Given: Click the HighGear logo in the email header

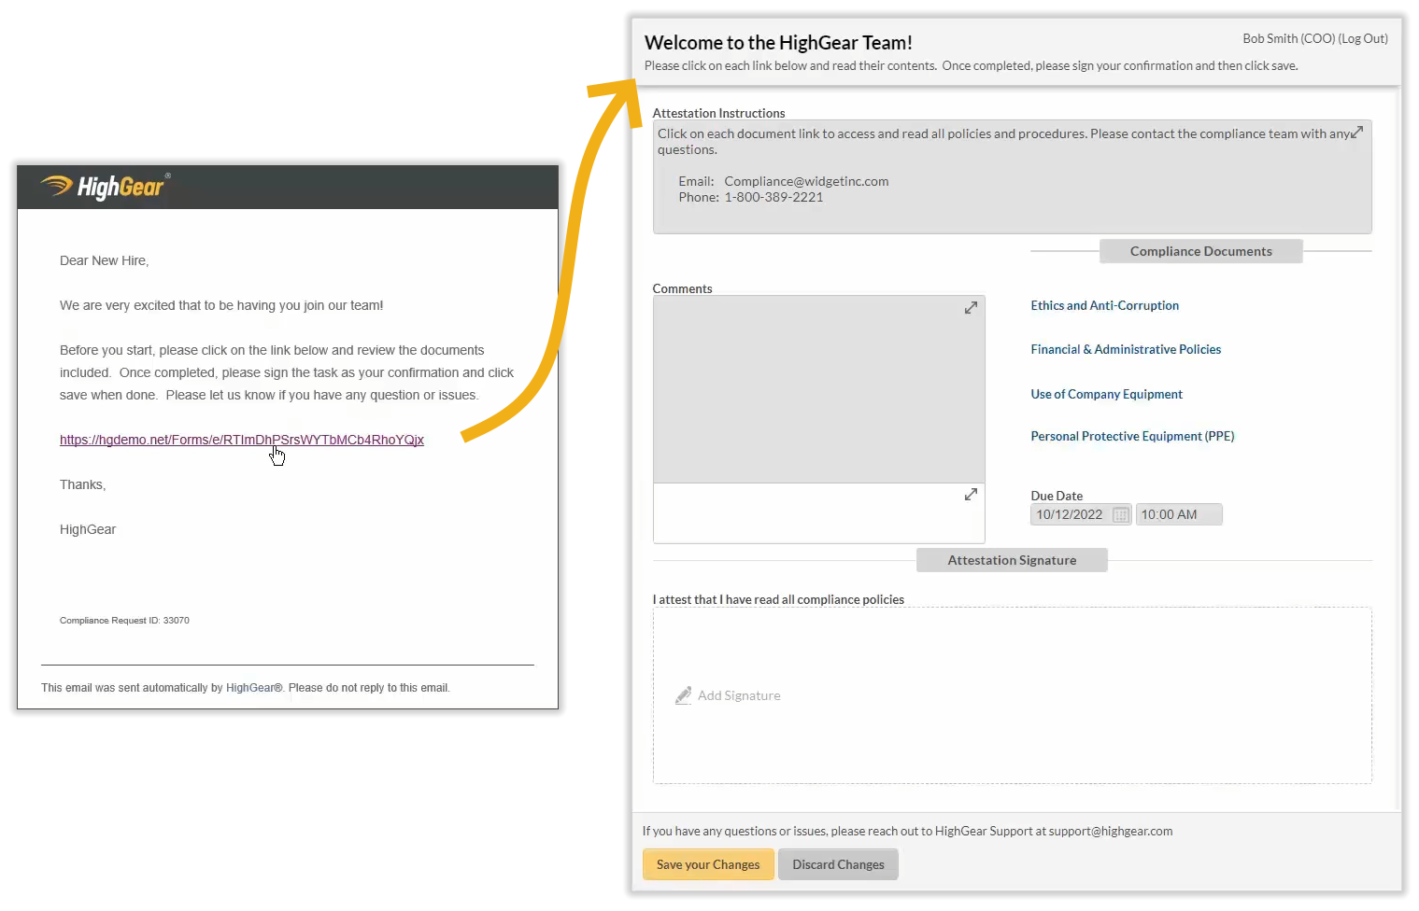Looking at the screenshot, I should click(106, 186).
